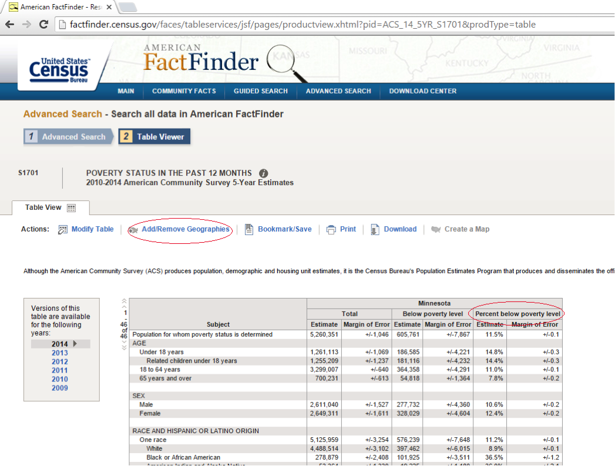Click the Bookmark/Save link
Image resolution: width=615 pixels, height=466 pixels.
(x=285, y=229)
